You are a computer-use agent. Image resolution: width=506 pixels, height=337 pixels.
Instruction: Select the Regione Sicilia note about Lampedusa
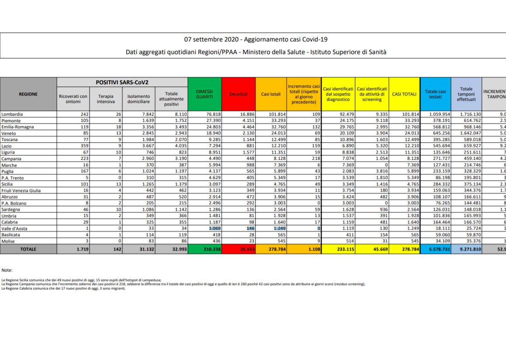[x=81, y=280]
